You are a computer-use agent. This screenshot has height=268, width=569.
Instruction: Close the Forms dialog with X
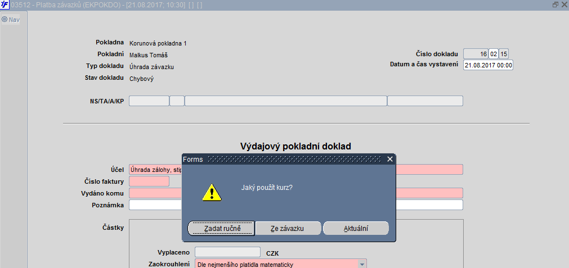pos(389,159)
